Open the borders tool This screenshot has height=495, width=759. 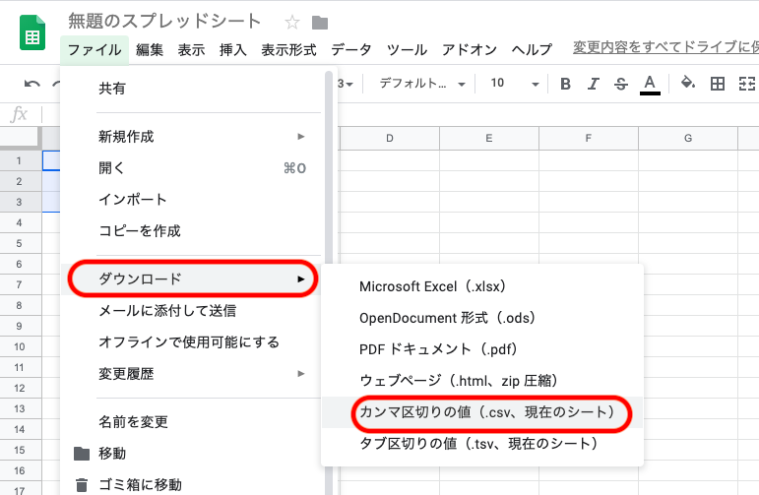(718, 84)
